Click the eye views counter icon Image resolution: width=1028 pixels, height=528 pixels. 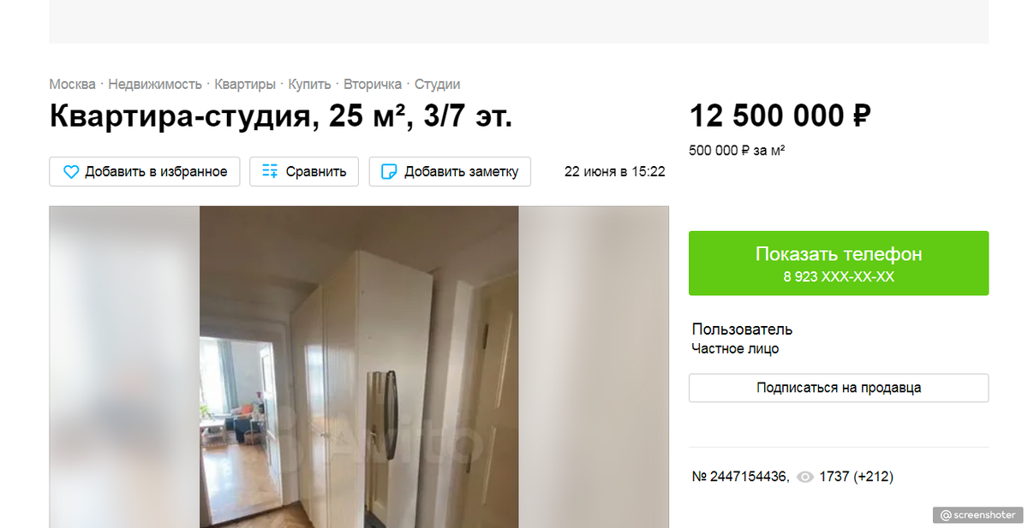coord(804,478)
